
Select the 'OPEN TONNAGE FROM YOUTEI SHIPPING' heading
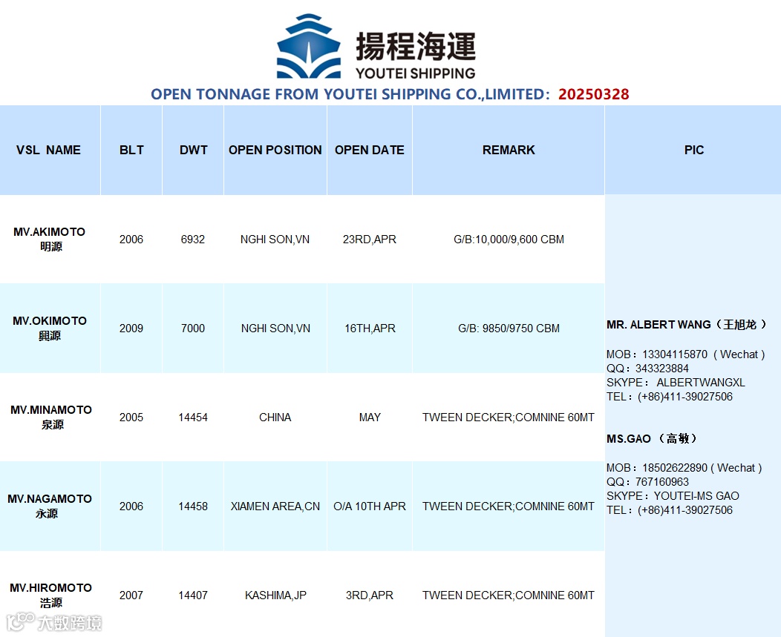click(350, 94)
